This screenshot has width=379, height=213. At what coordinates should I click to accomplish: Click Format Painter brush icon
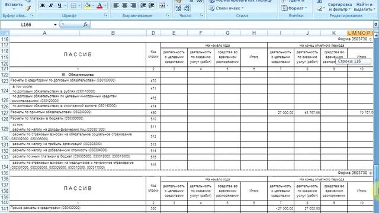[28, 8]
